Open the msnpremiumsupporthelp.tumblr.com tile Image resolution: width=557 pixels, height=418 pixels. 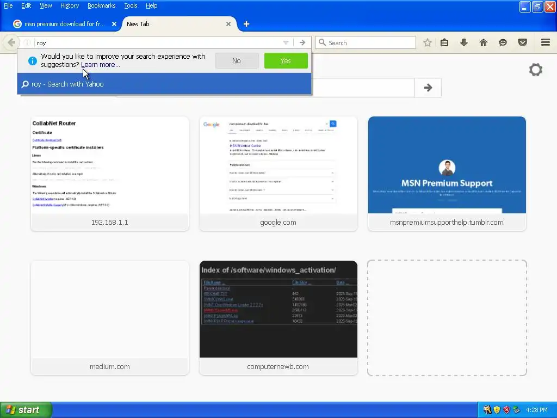pos(447,174)
